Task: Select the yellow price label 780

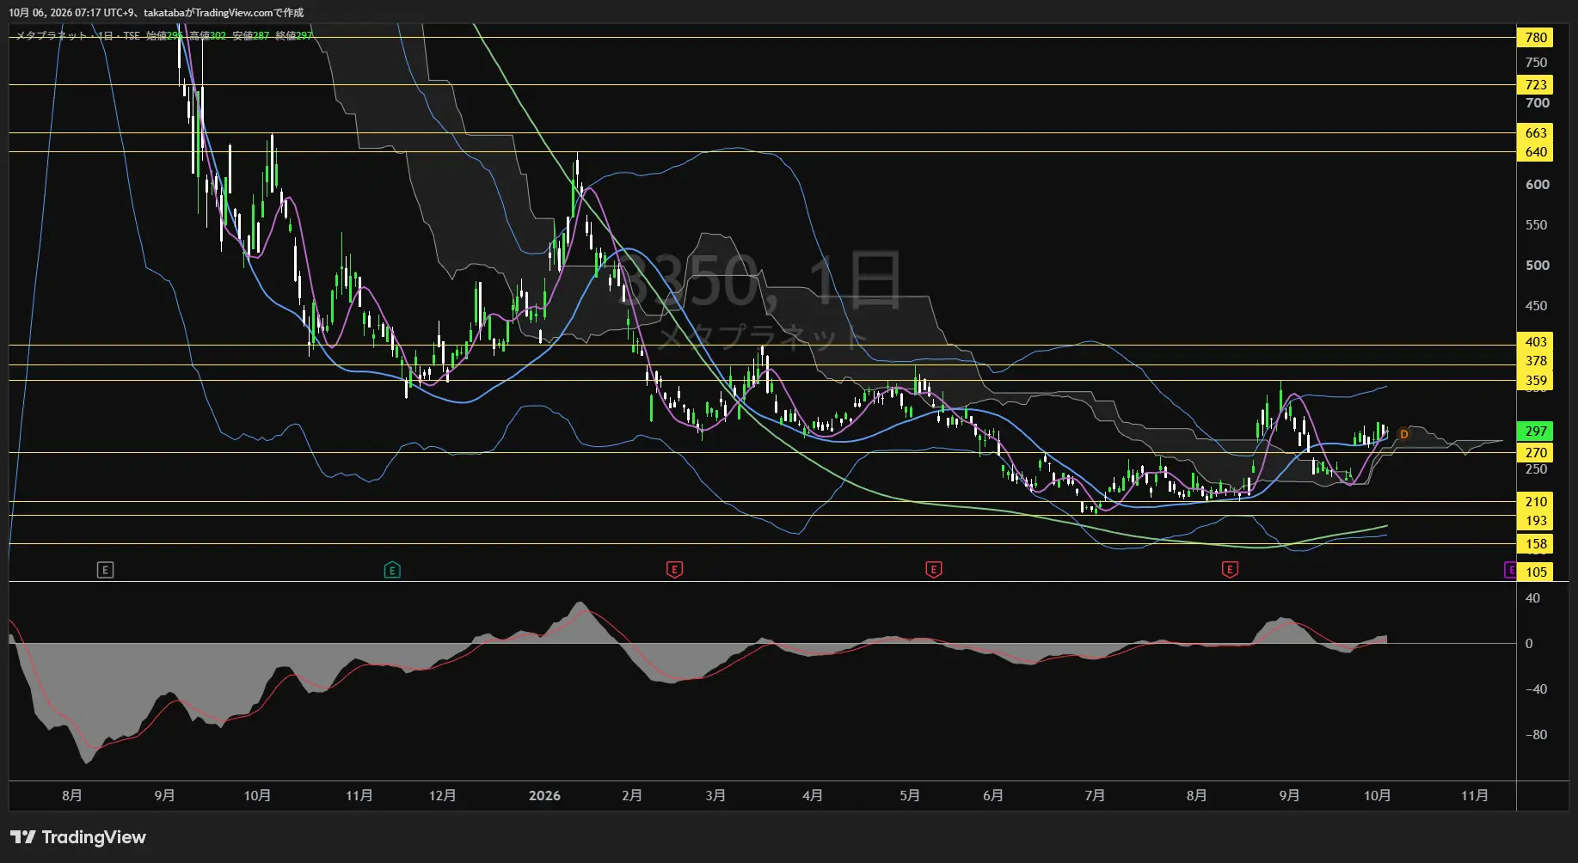Action: (x=1535, y=37)
